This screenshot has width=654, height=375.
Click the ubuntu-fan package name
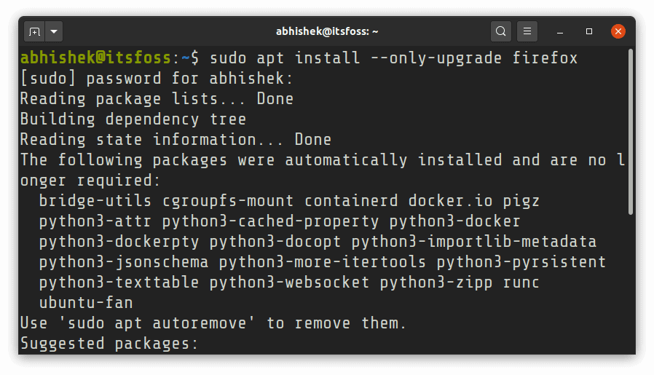pos(86,302)
